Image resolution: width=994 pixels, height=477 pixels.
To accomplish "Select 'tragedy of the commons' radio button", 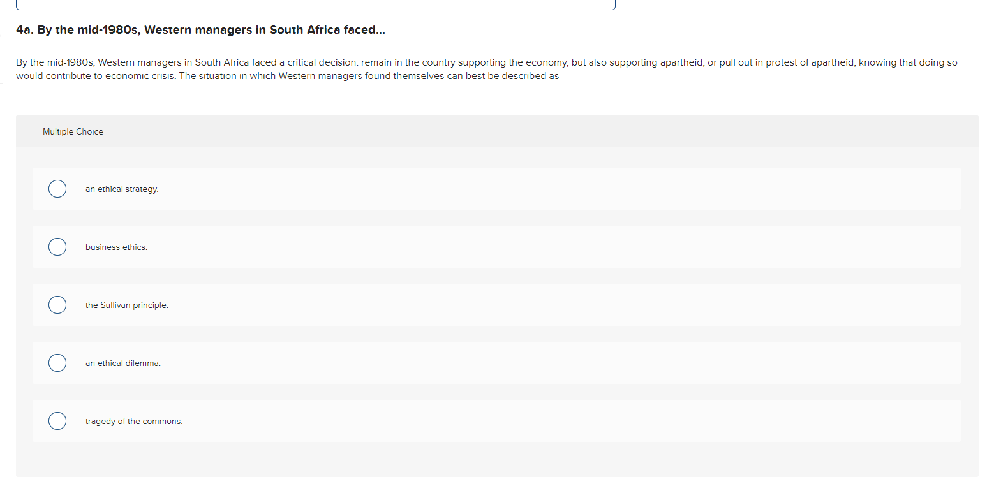I will pyautogui.click(x=57, y=421).
